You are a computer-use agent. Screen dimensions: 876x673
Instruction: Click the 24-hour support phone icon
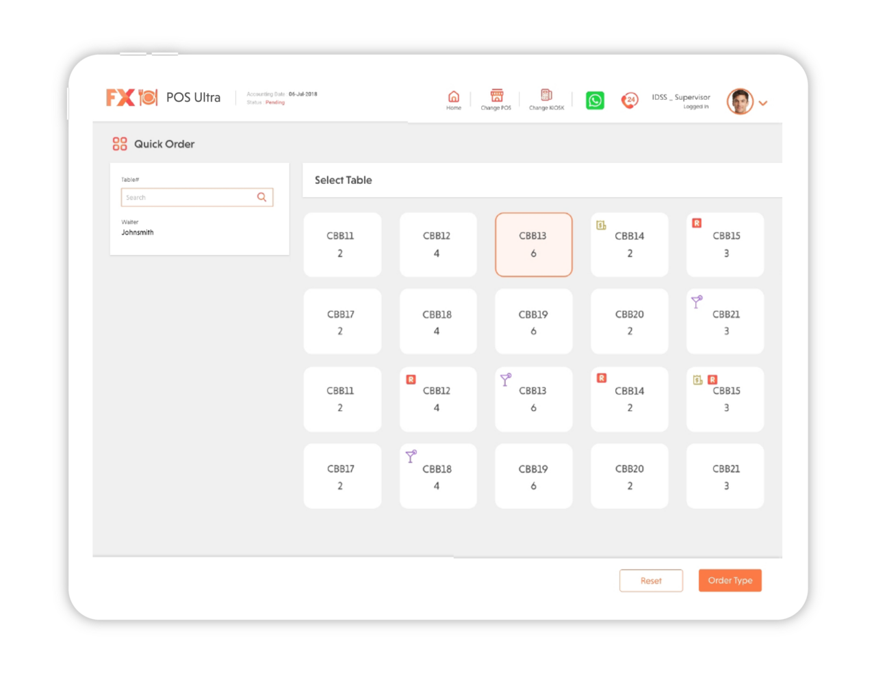click(629, 101)
